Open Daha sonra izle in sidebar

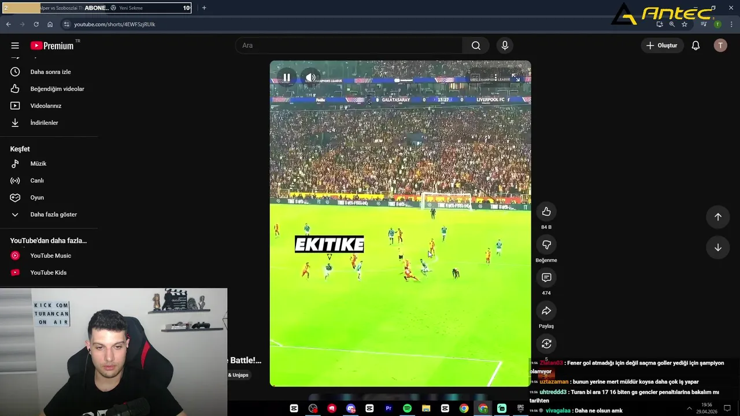pos(49,72)
